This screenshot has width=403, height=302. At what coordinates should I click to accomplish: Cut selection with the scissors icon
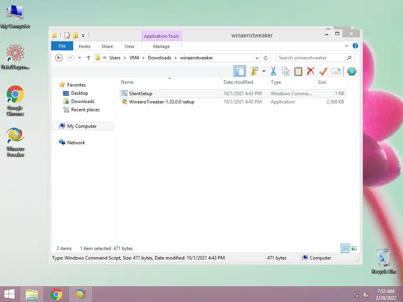point(273,71)
